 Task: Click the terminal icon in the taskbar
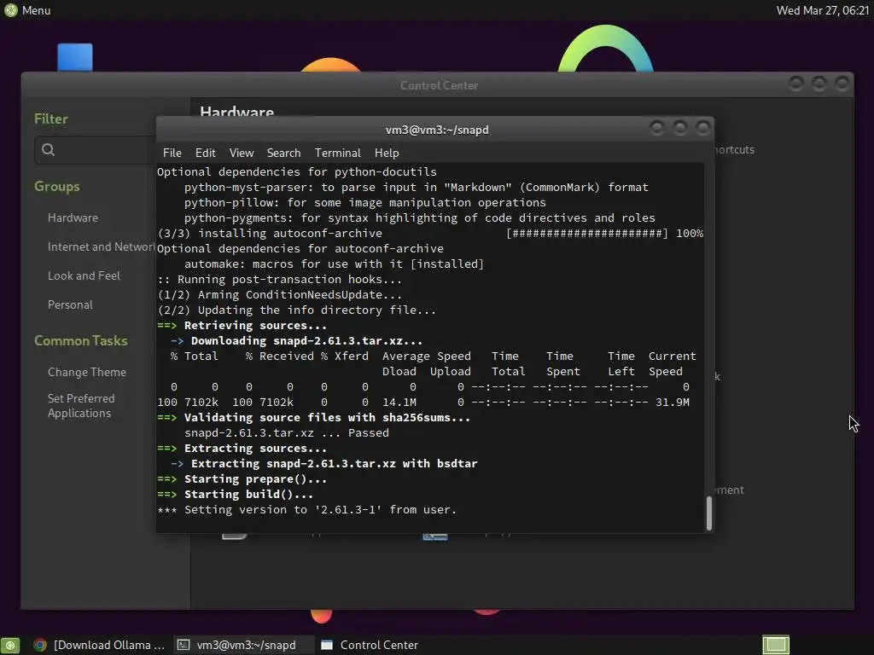184,645
